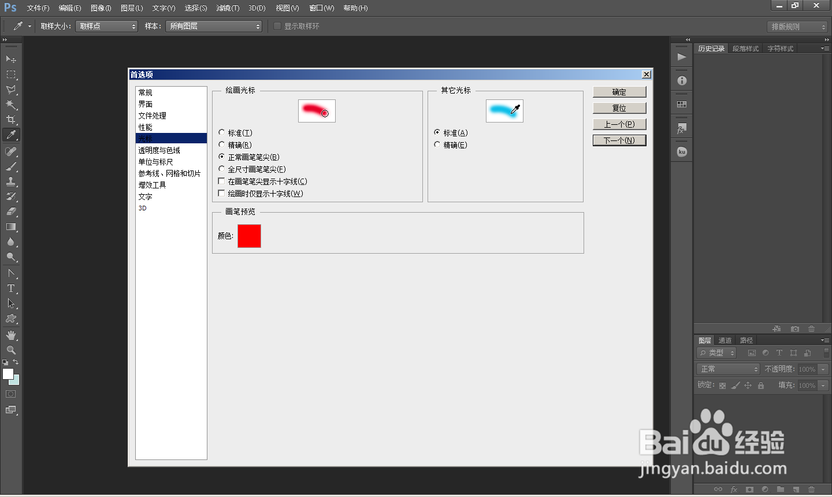Open the eyedropper tool preset picker arrow
832x497 pixels.
coord(29,26)
